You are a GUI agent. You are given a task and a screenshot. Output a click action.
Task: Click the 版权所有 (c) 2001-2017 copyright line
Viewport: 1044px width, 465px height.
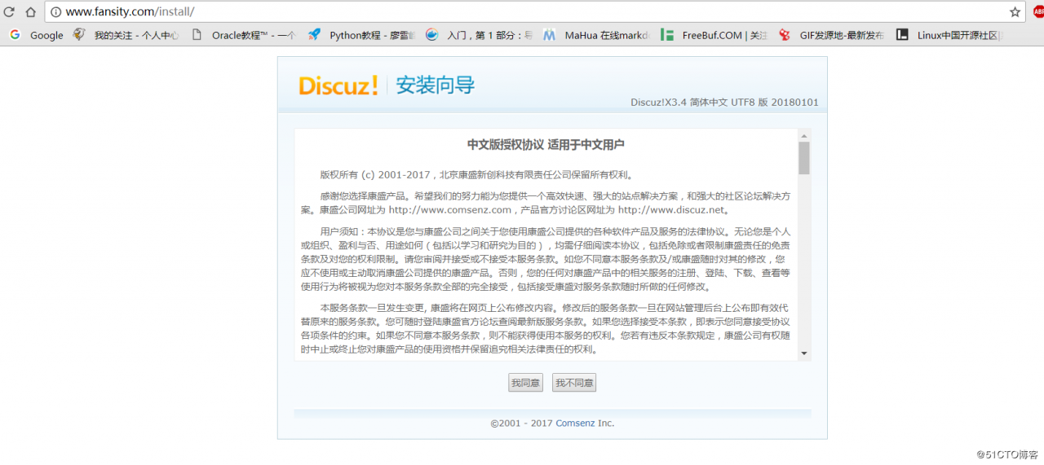pyautogui.click(x=476, y=174)
